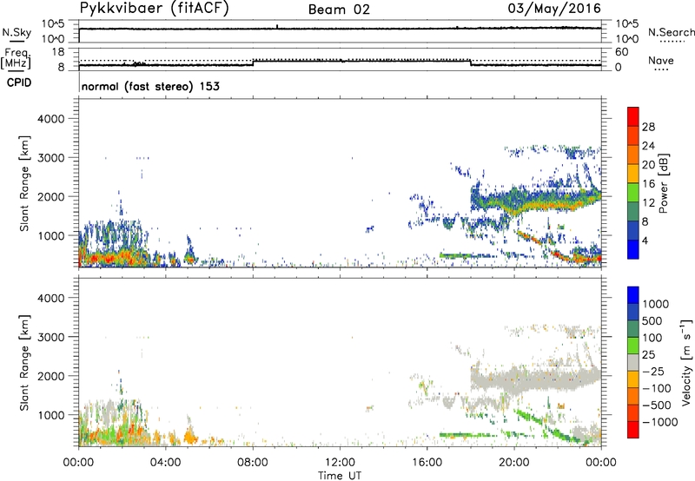Click the 1000 tick on velocity scale
This screenshot has height=481, width=695.
pos(656,304)
